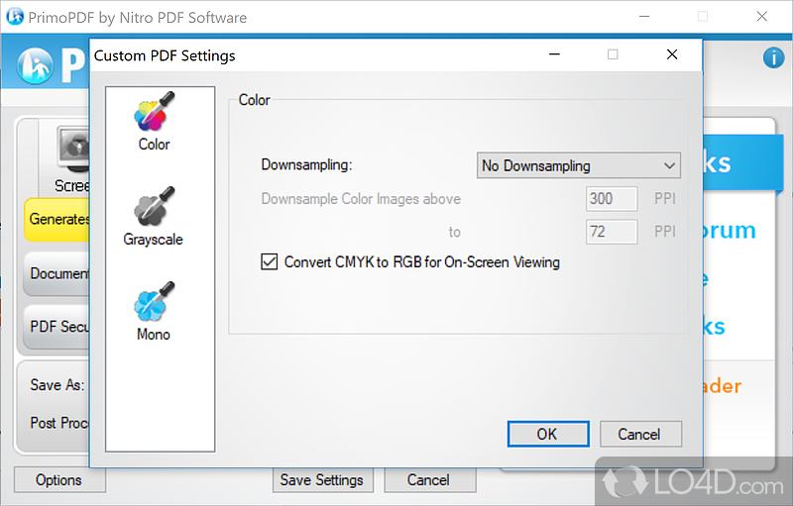
Task: Select the Document properties tab
Action: pyautogui.click(x=57, y=273)
